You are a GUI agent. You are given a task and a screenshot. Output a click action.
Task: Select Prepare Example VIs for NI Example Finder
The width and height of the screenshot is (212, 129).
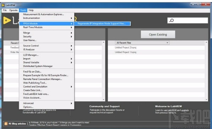tap(47, 75)
